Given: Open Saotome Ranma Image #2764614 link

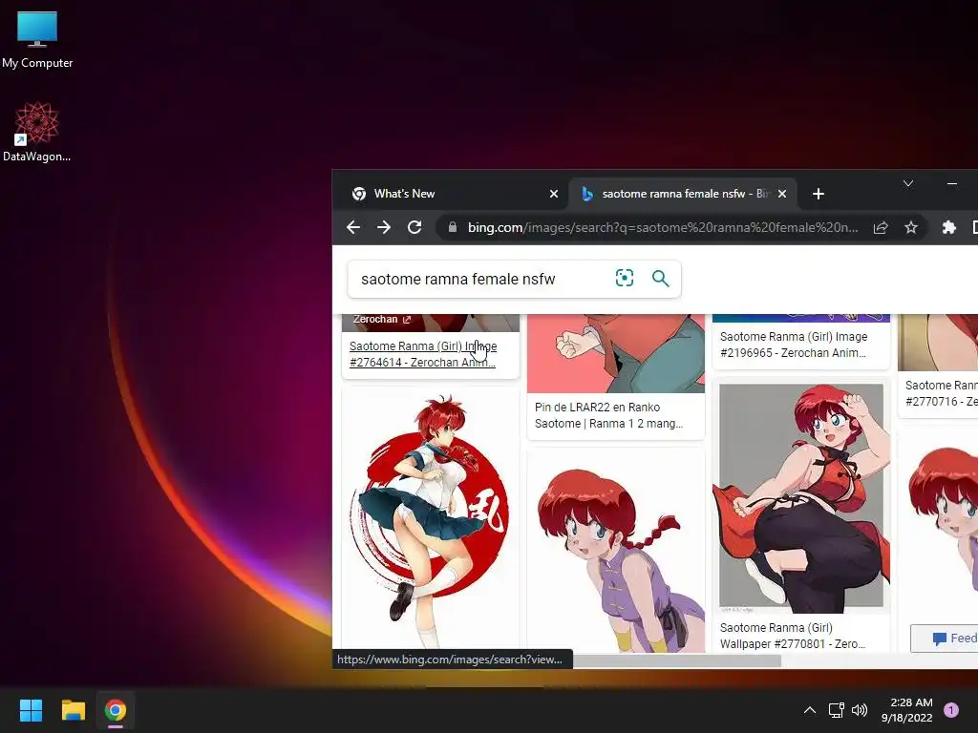Looking at the screenshot, I should [423, 354].
